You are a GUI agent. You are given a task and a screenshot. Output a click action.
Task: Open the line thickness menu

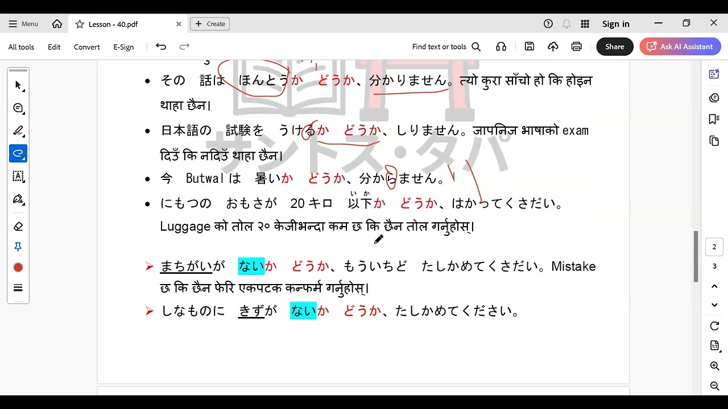pyautogui.click(x=18, y=288)
